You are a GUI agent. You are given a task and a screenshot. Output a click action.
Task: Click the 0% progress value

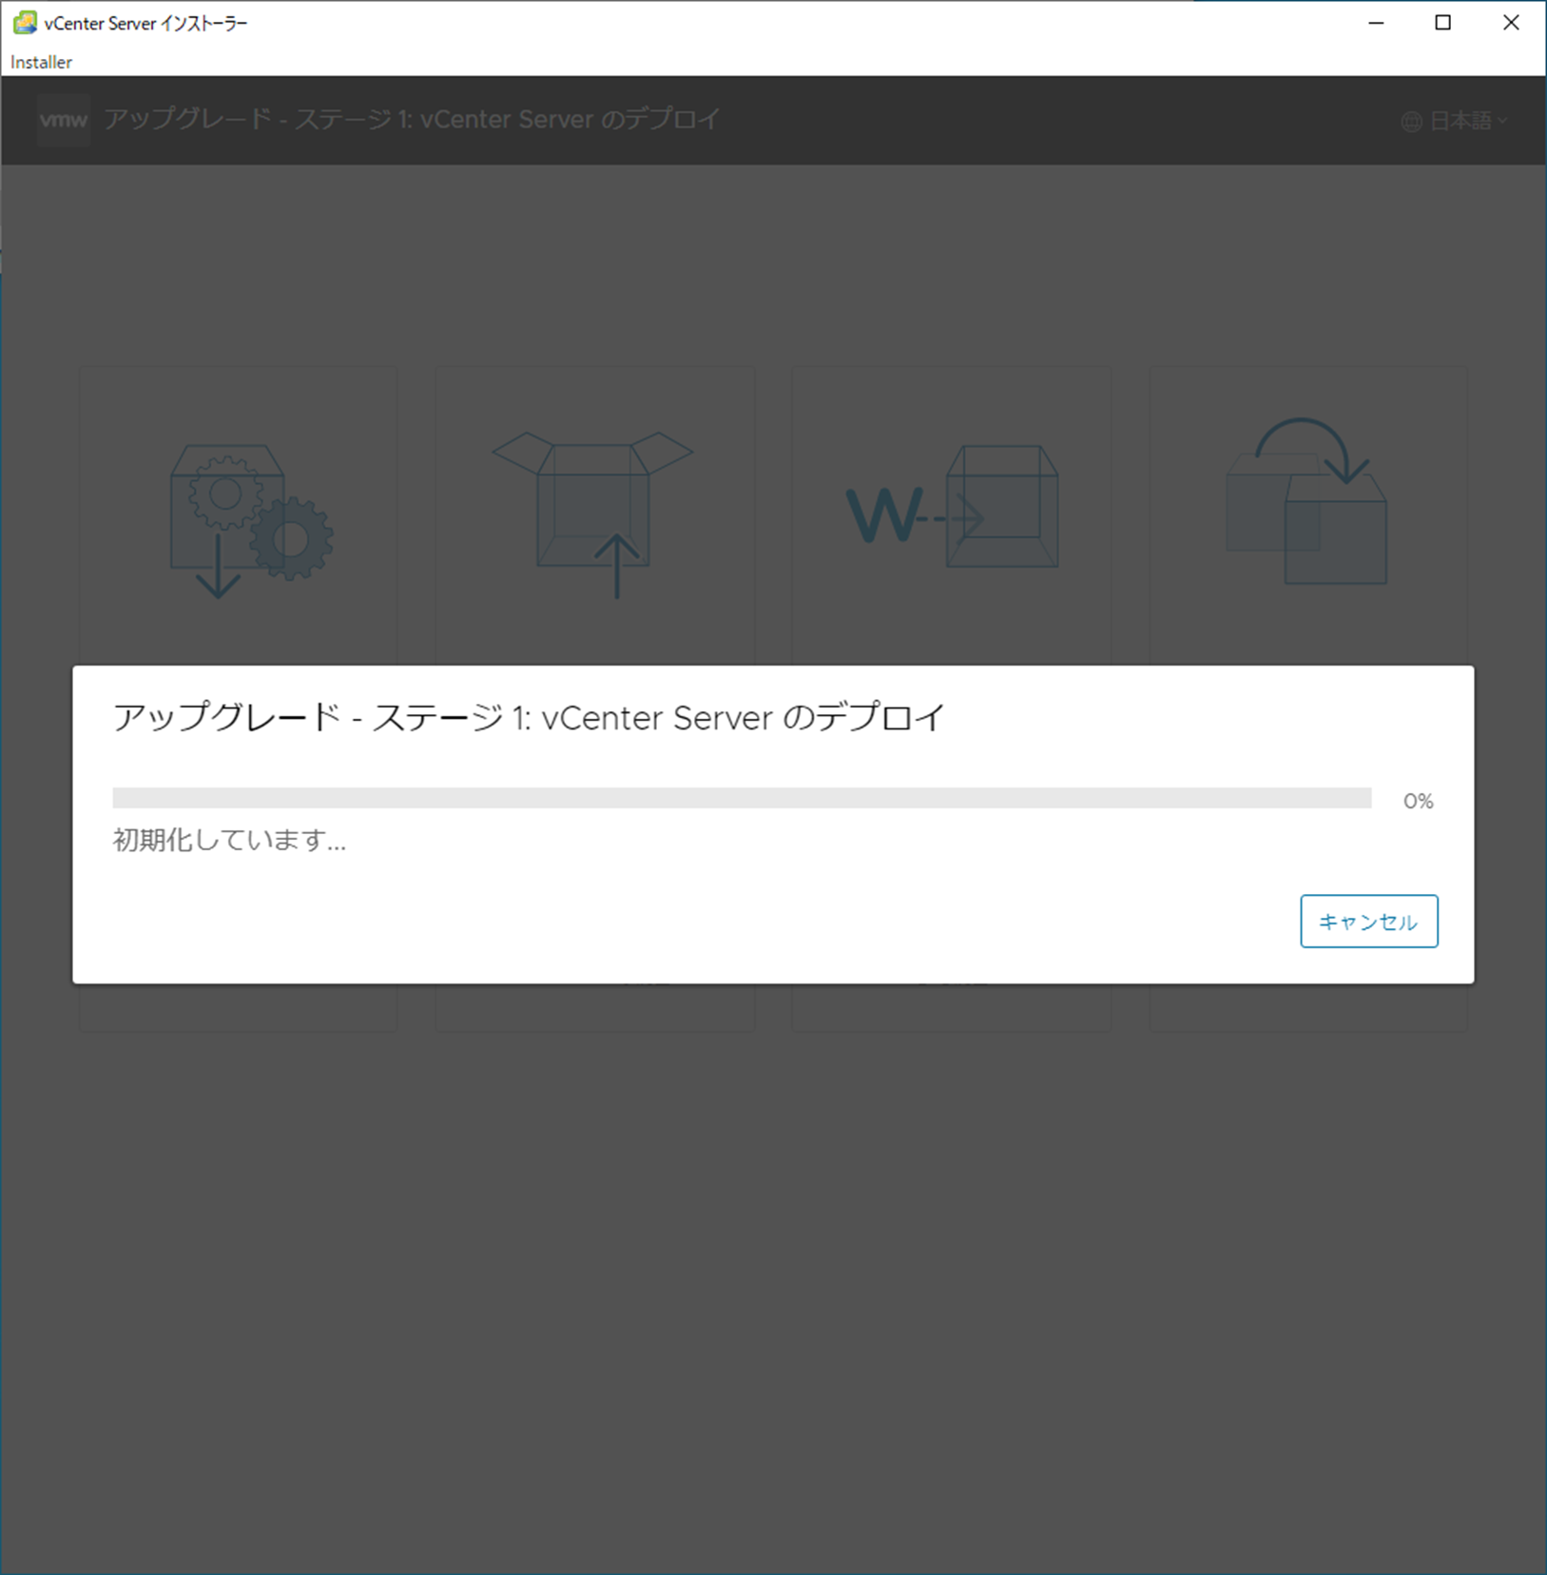coord(1418,801)
